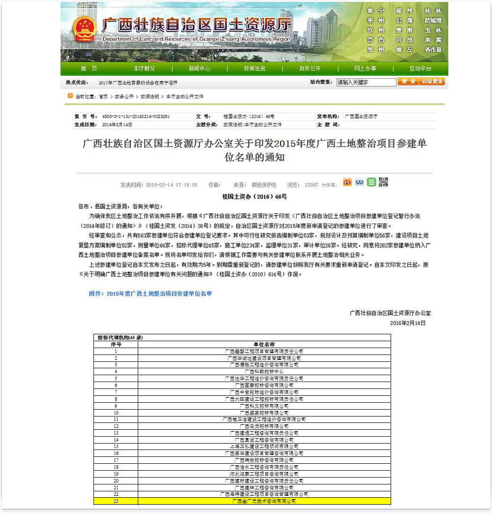Click the national emblem logo in header
The image size is (492, 514).
point(85,29)
